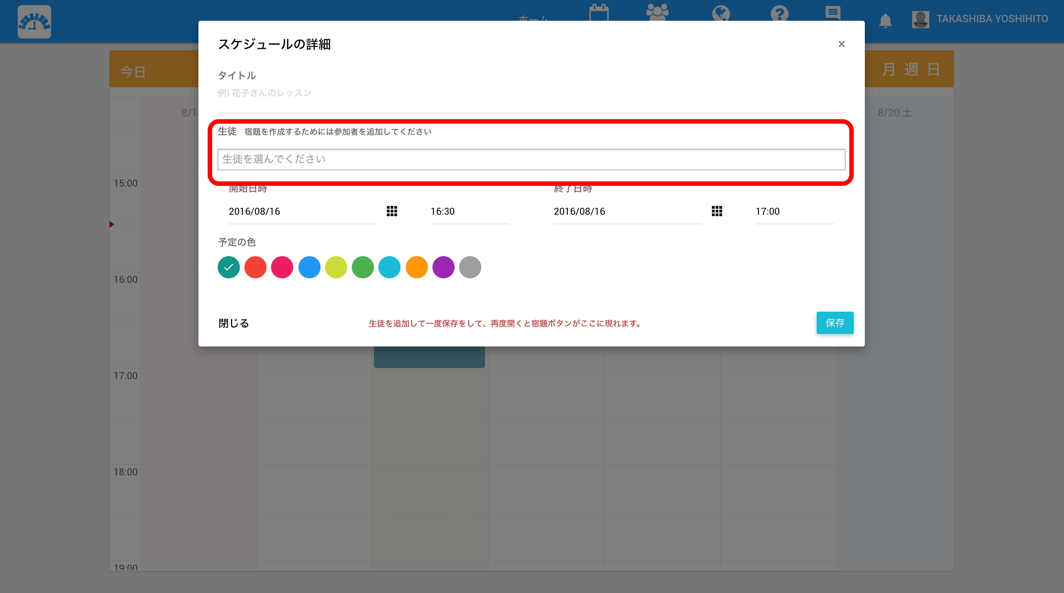Click the chat message icon in header

pyautogui.click(x=833, y=12)
